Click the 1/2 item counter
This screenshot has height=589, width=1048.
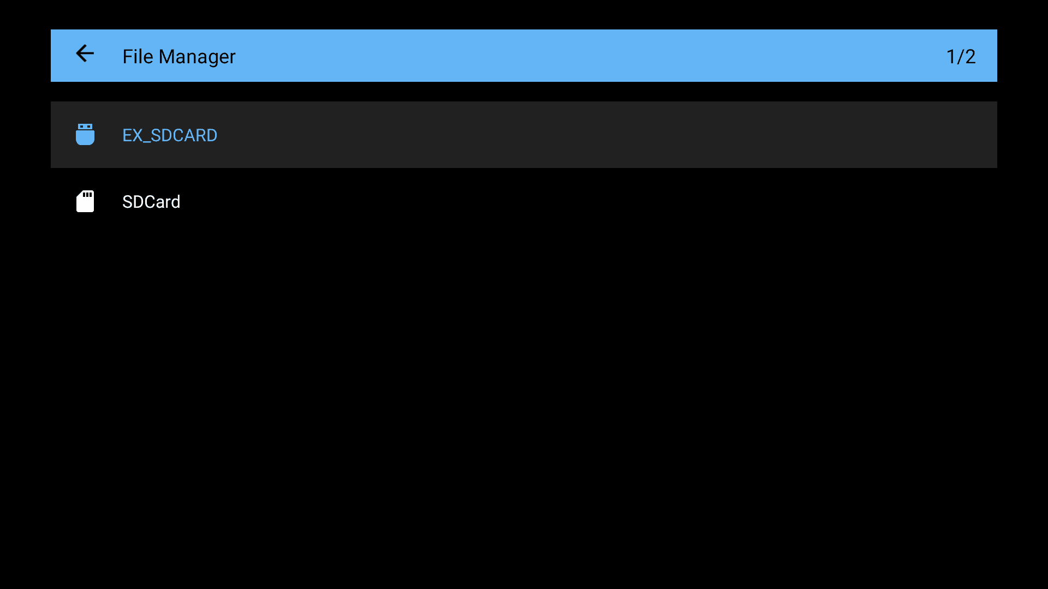click(x=961, y=57)
